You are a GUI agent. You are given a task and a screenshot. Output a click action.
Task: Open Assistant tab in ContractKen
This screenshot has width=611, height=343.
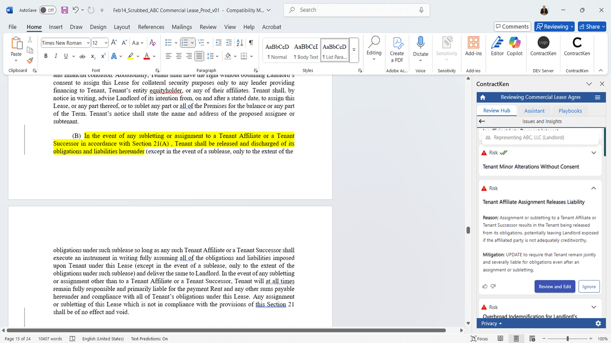534,111
